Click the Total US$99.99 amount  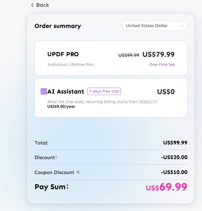click(x=175, y=143)
